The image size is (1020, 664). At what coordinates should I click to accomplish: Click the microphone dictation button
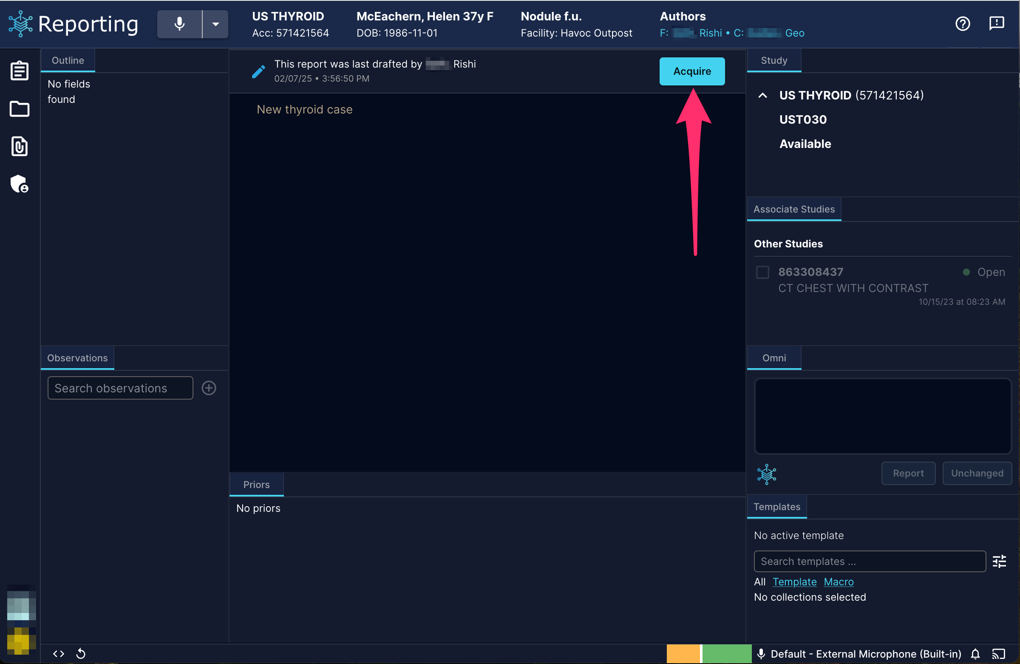(179, 24)
